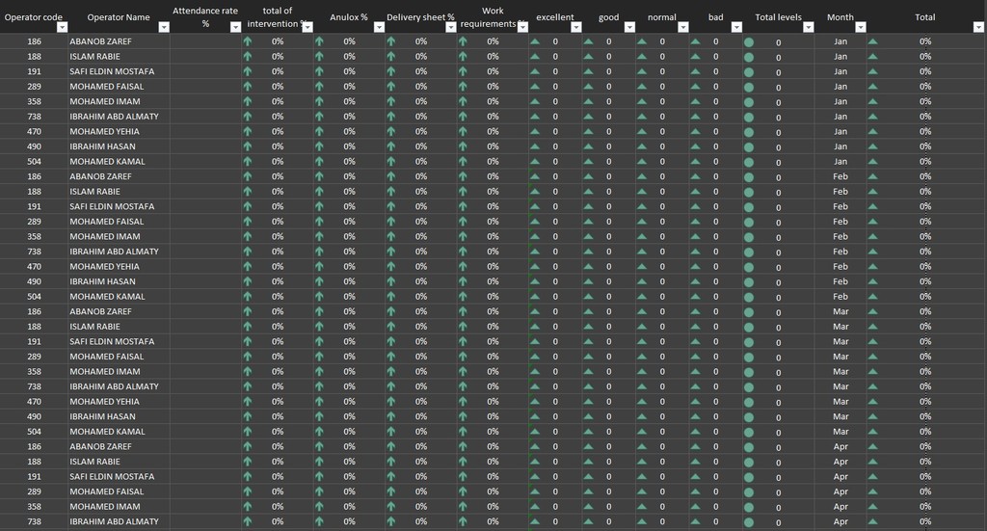
Task: Click Anulox arrow icon for ISLAM RABIE Jan
Action: tap(319, 56)
